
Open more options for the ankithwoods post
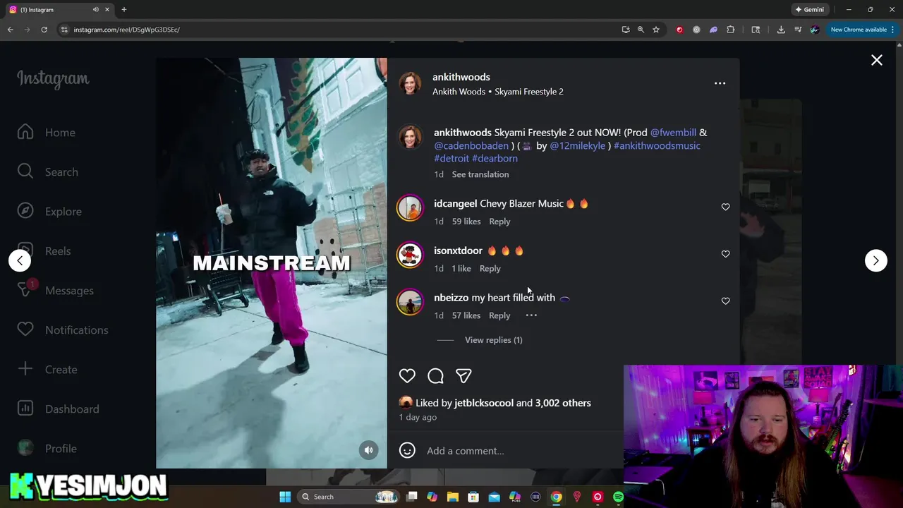tap(720, 83)
